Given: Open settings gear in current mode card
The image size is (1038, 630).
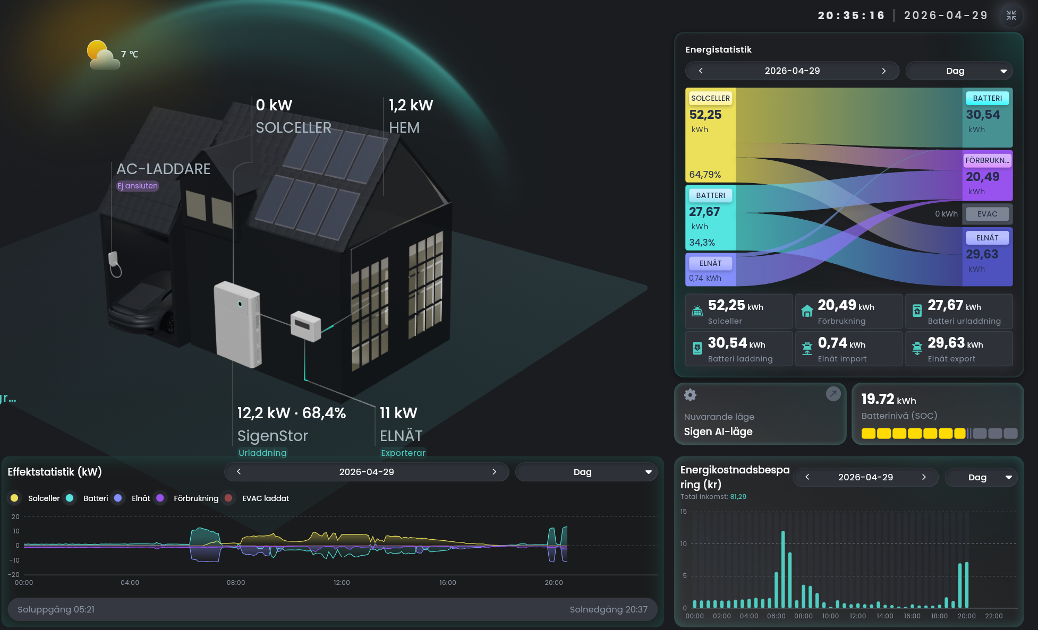Looking at the screenshot, I should point(690,395).
